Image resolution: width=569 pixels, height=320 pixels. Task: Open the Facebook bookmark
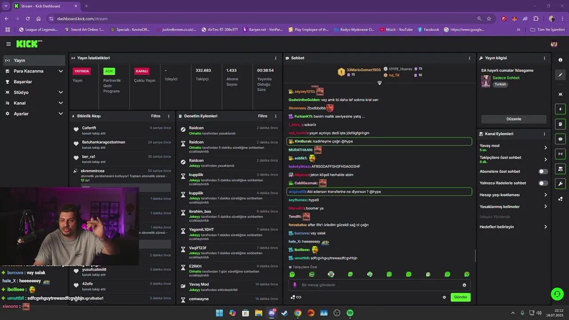click(x=428, y=30)
